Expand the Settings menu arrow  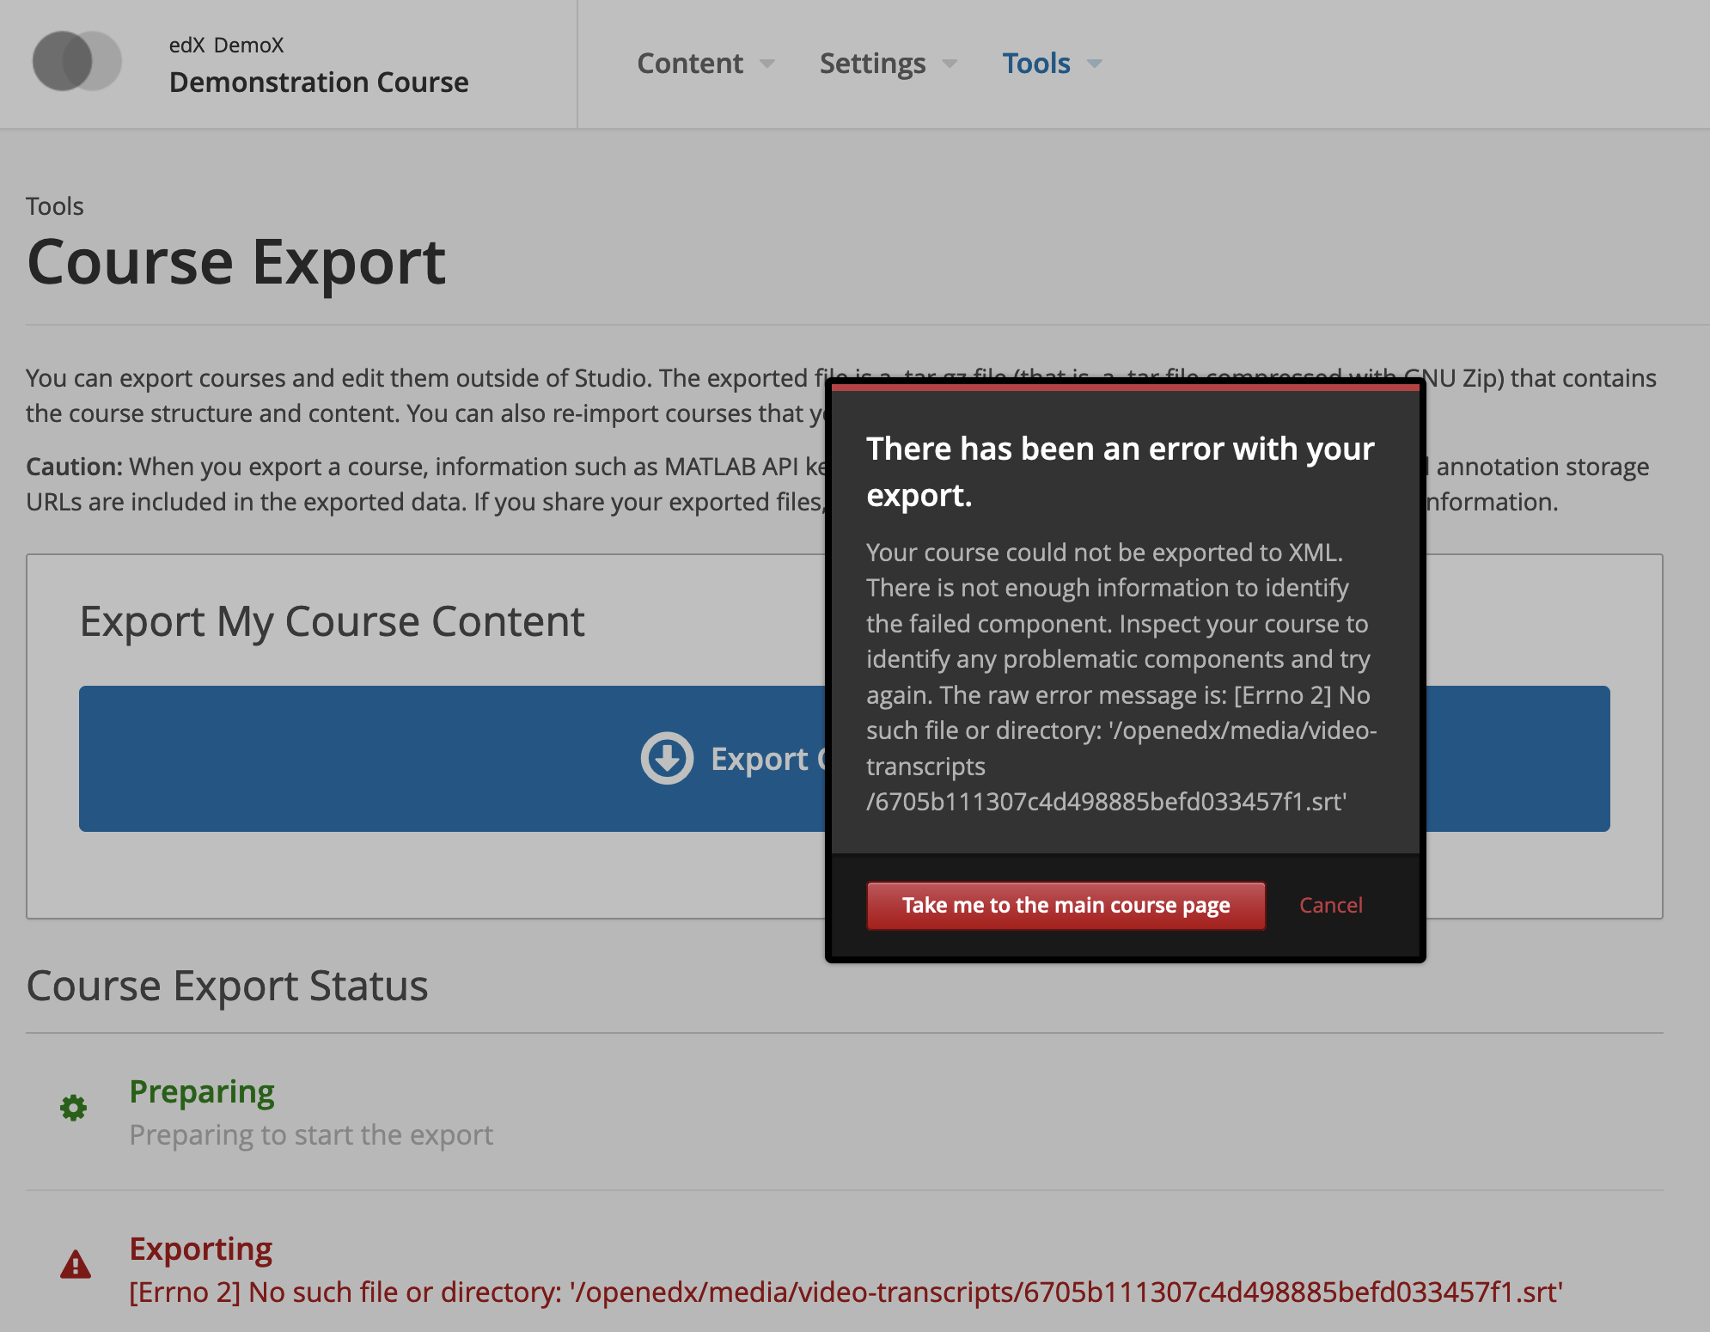[950, 64]
